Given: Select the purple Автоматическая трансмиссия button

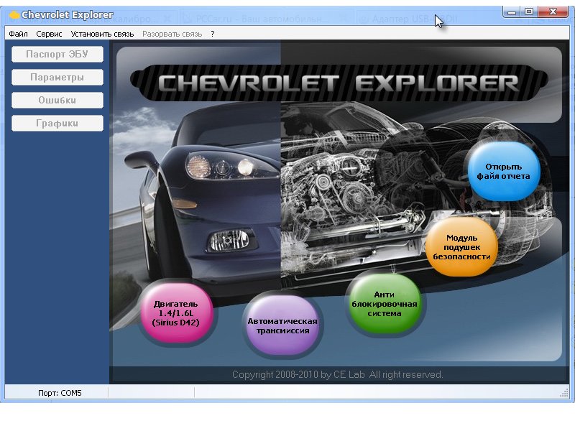Looking at the screenshot, I should 282,326.
